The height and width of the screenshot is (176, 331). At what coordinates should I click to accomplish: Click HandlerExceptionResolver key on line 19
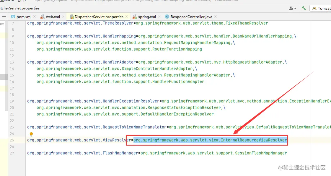(x=131, y=101)
